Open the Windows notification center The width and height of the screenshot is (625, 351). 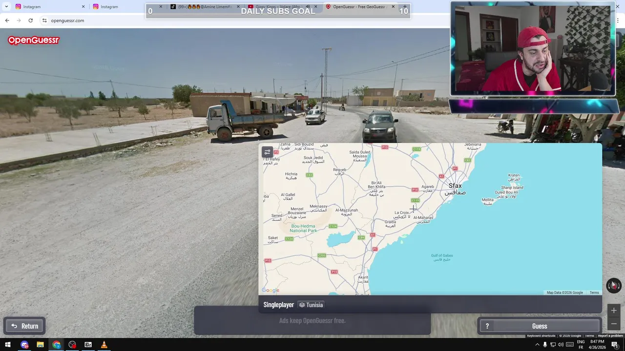[x=615, y=345]
